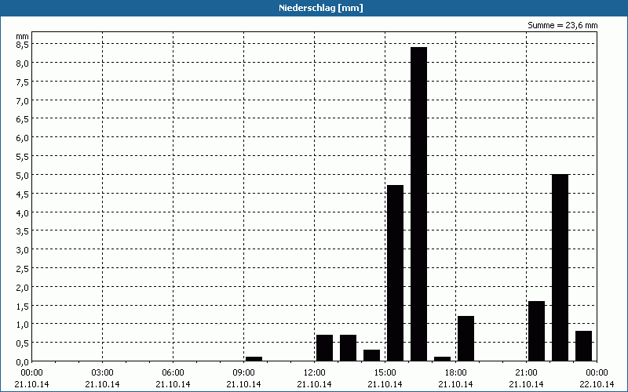This screenshot has width=628, height=392.
Task: Click the 4,7 mm bar right of 15:00
Action: tap(396, 273)
